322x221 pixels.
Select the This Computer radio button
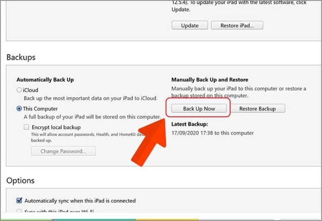click(x=19, y=109)
